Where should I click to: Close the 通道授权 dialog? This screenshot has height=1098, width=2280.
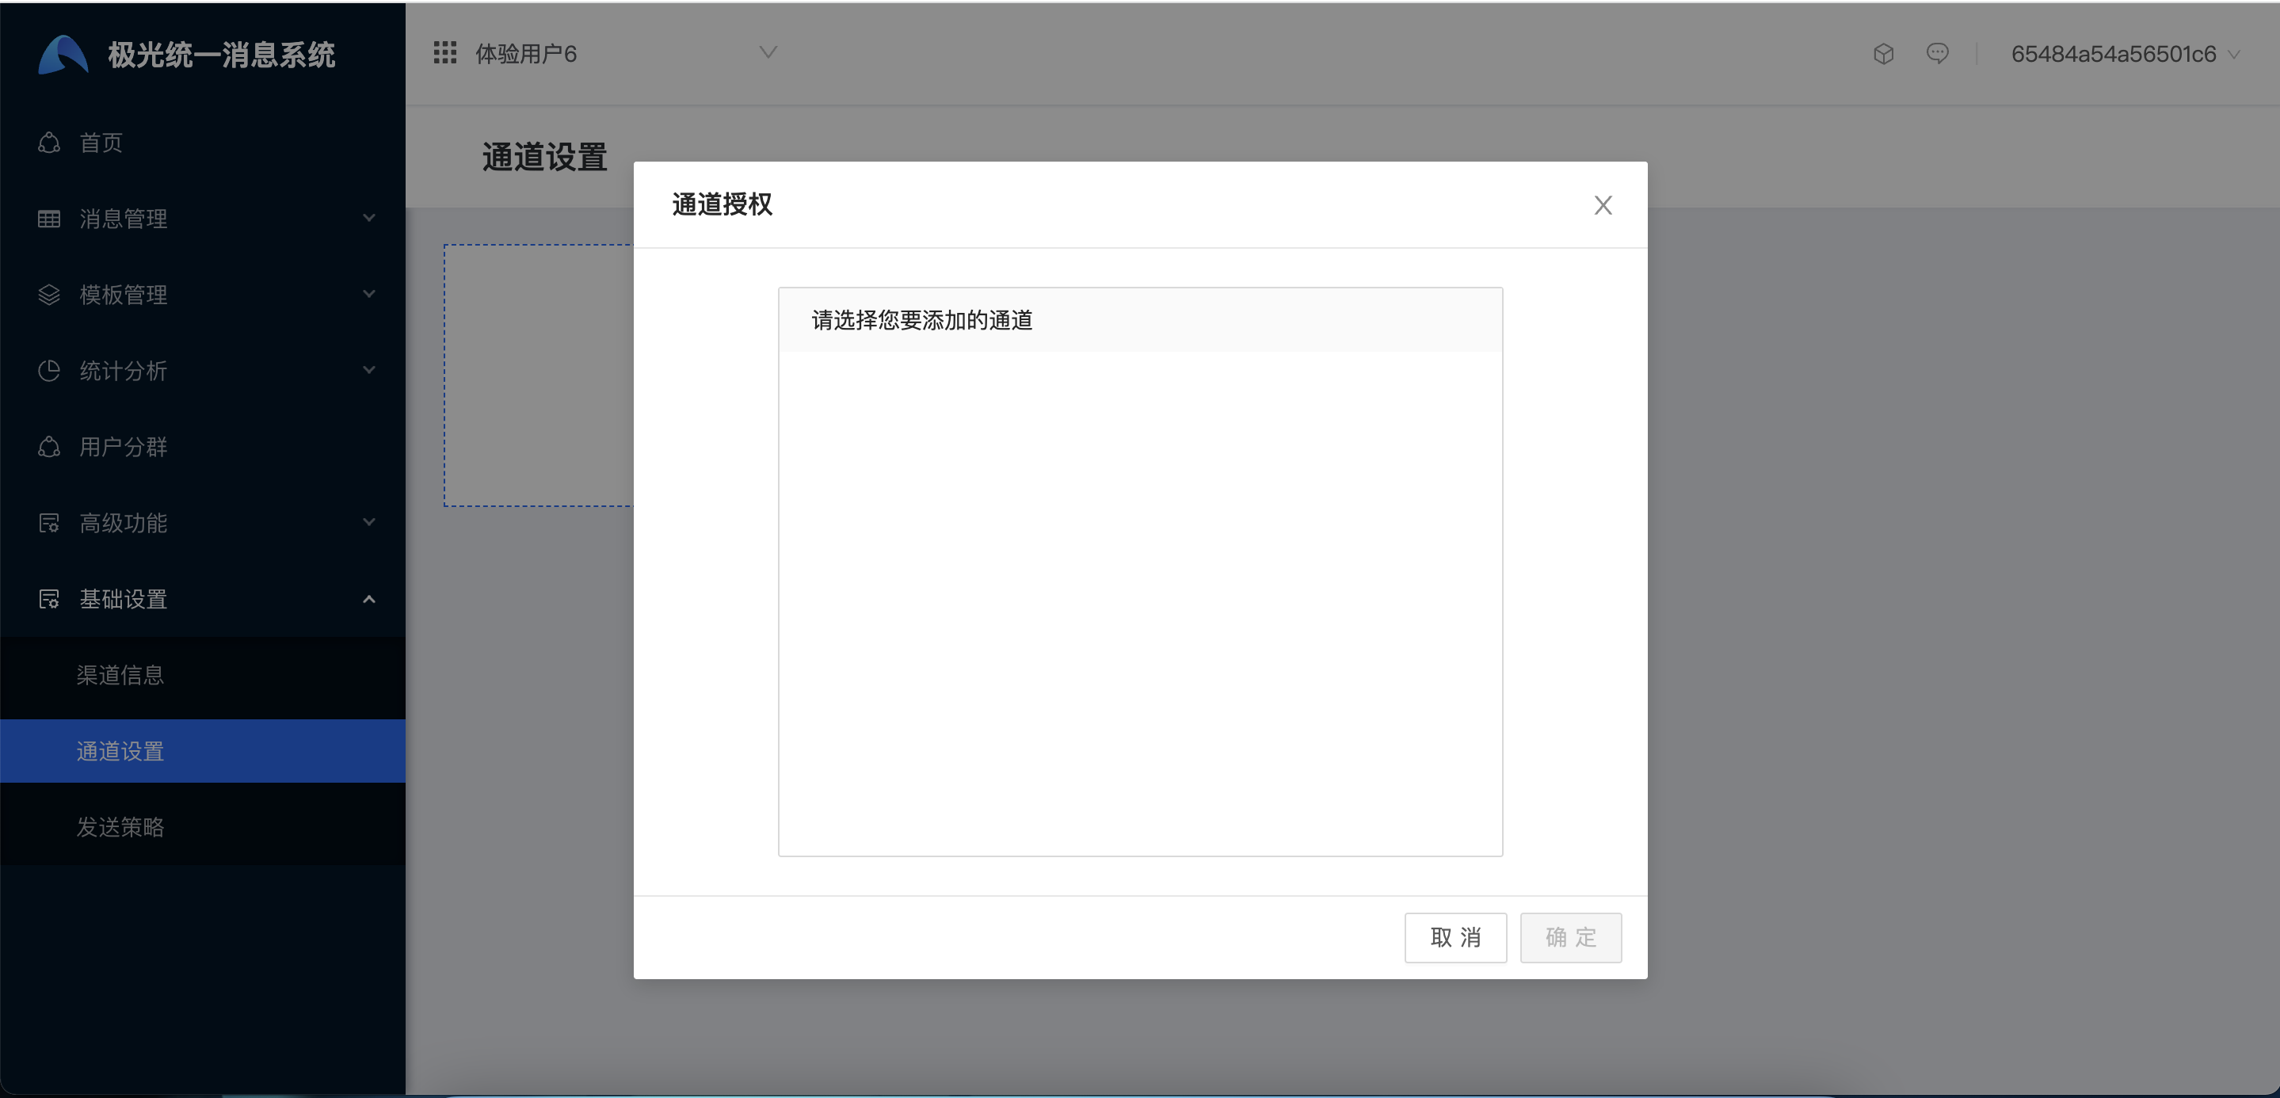1603,205
